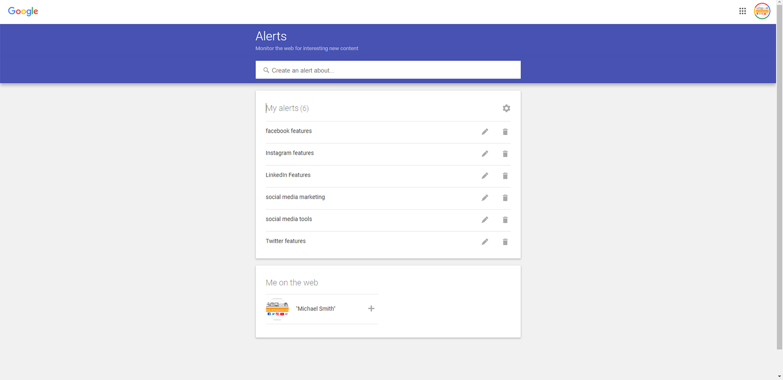783x380 pixels.
Task: Edit the facebook features alert
Action: (485, 132)
